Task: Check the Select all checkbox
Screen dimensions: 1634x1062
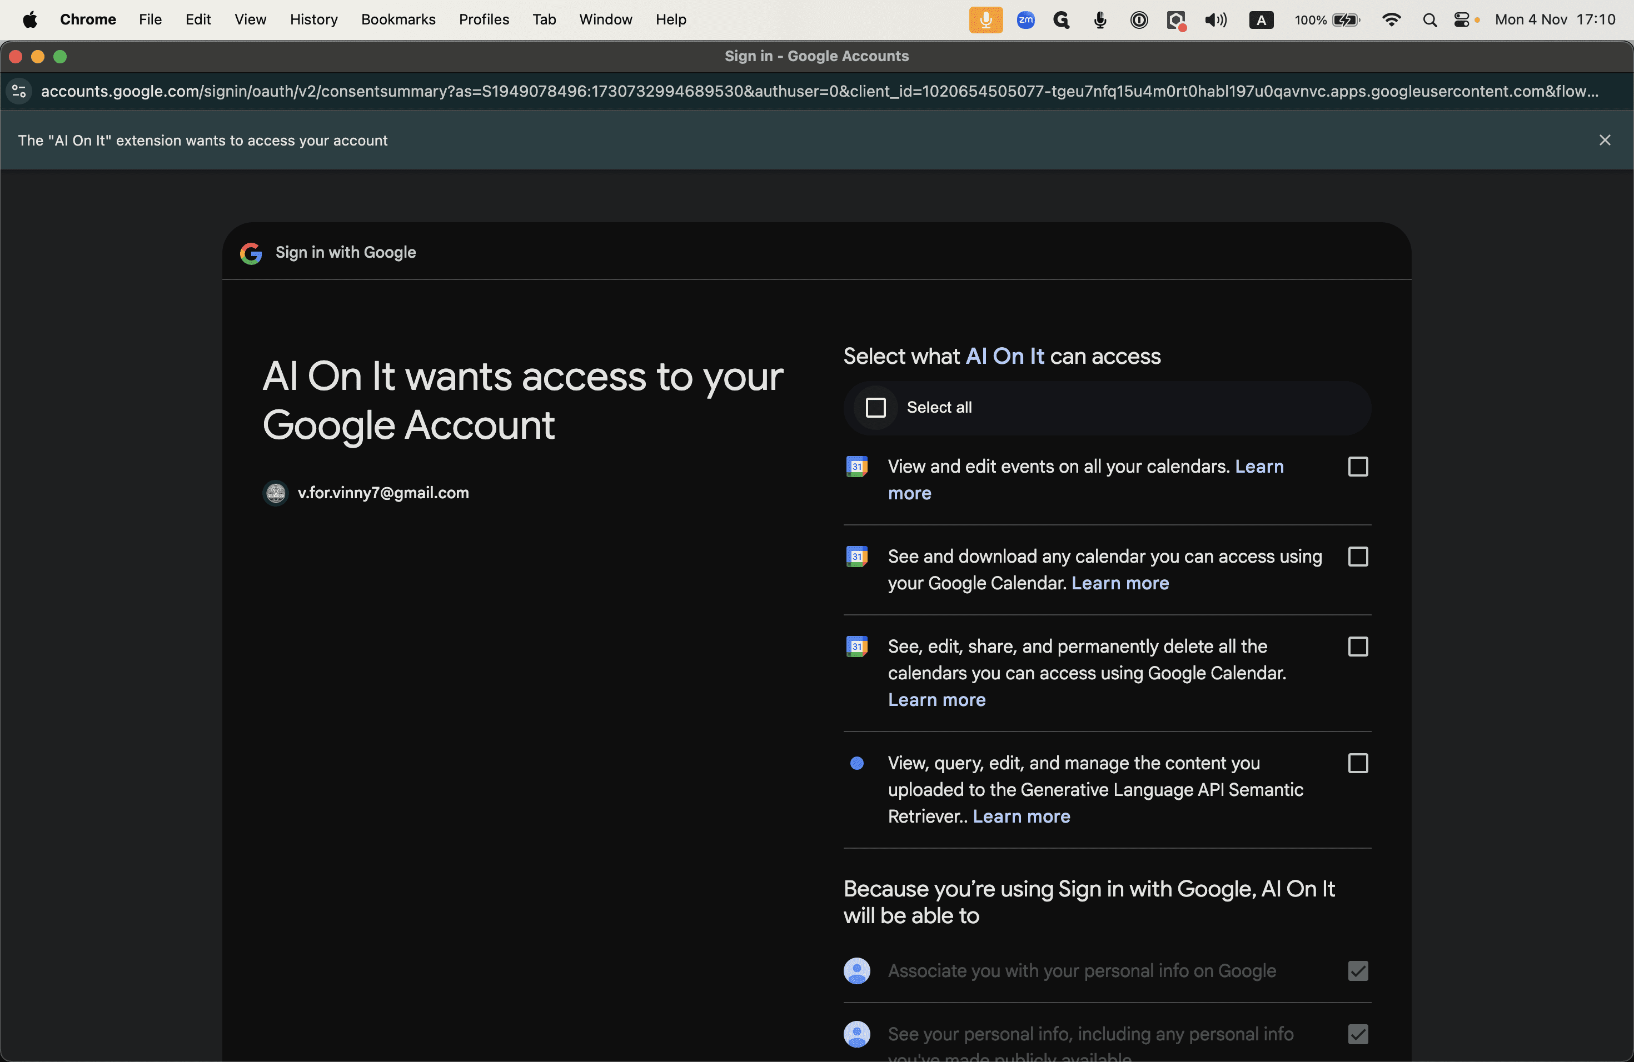Action: point(875,408)
